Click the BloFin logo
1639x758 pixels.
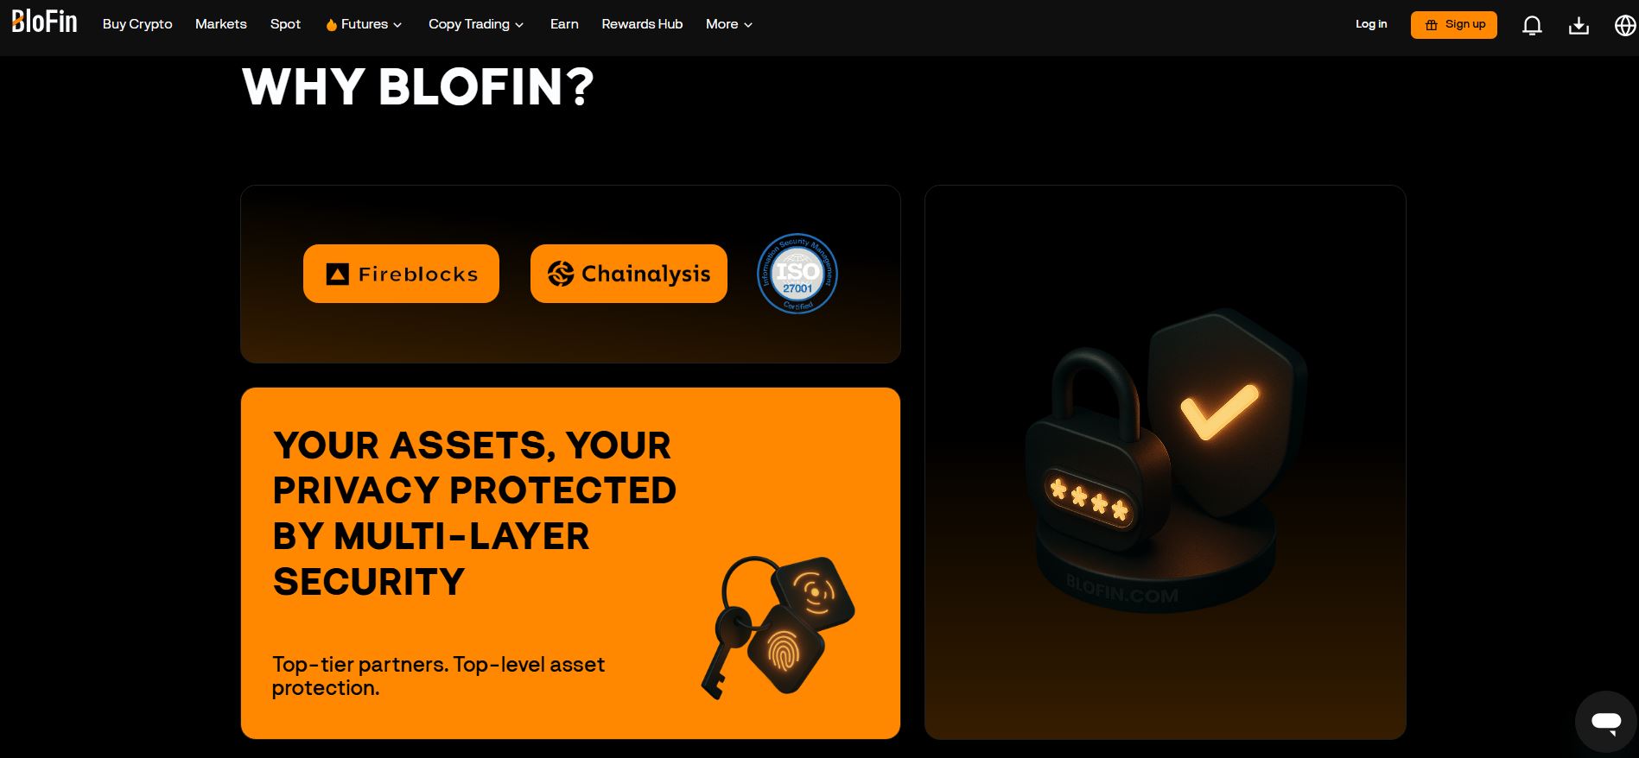[x=45, y=21]
